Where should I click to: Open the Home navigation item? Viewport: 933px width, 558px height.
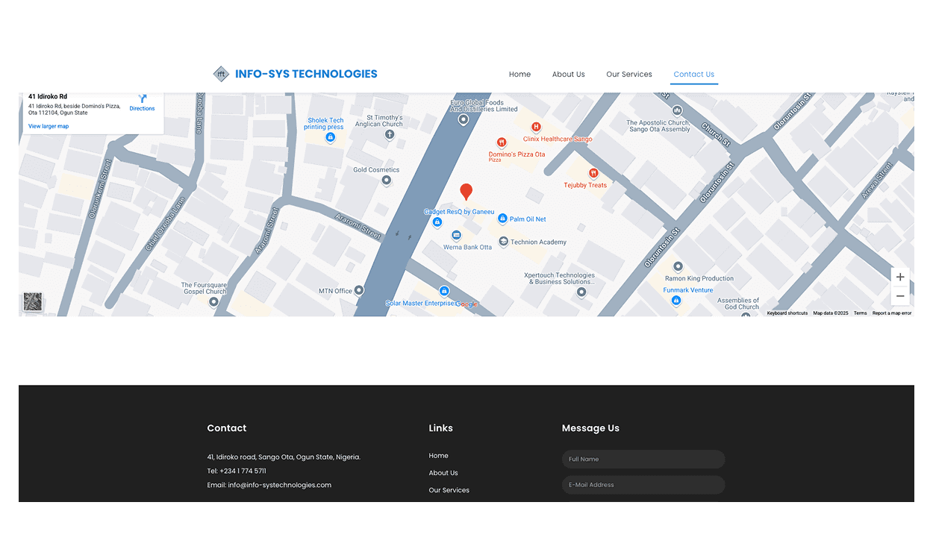519,75
